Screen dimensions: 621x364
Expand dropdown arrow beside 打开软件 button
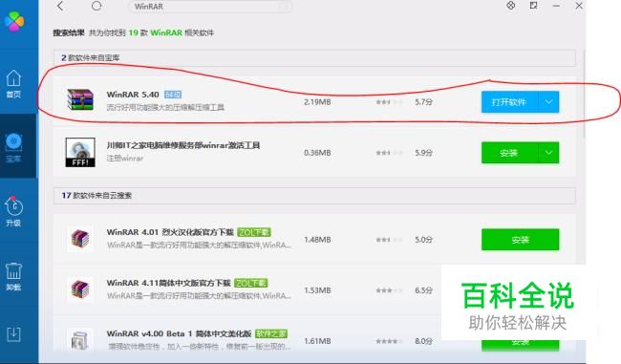(549, 102)
